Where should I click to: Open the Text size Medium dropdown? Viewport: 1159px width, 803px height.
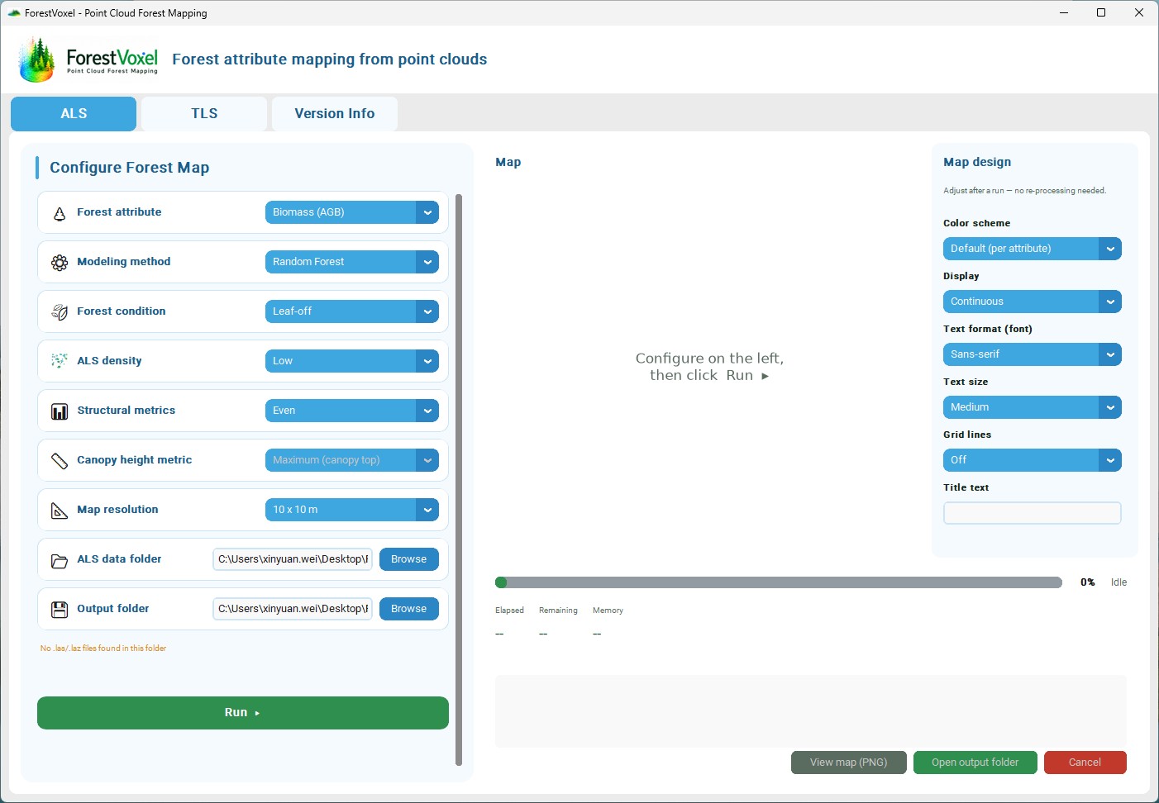(1033, 407)
